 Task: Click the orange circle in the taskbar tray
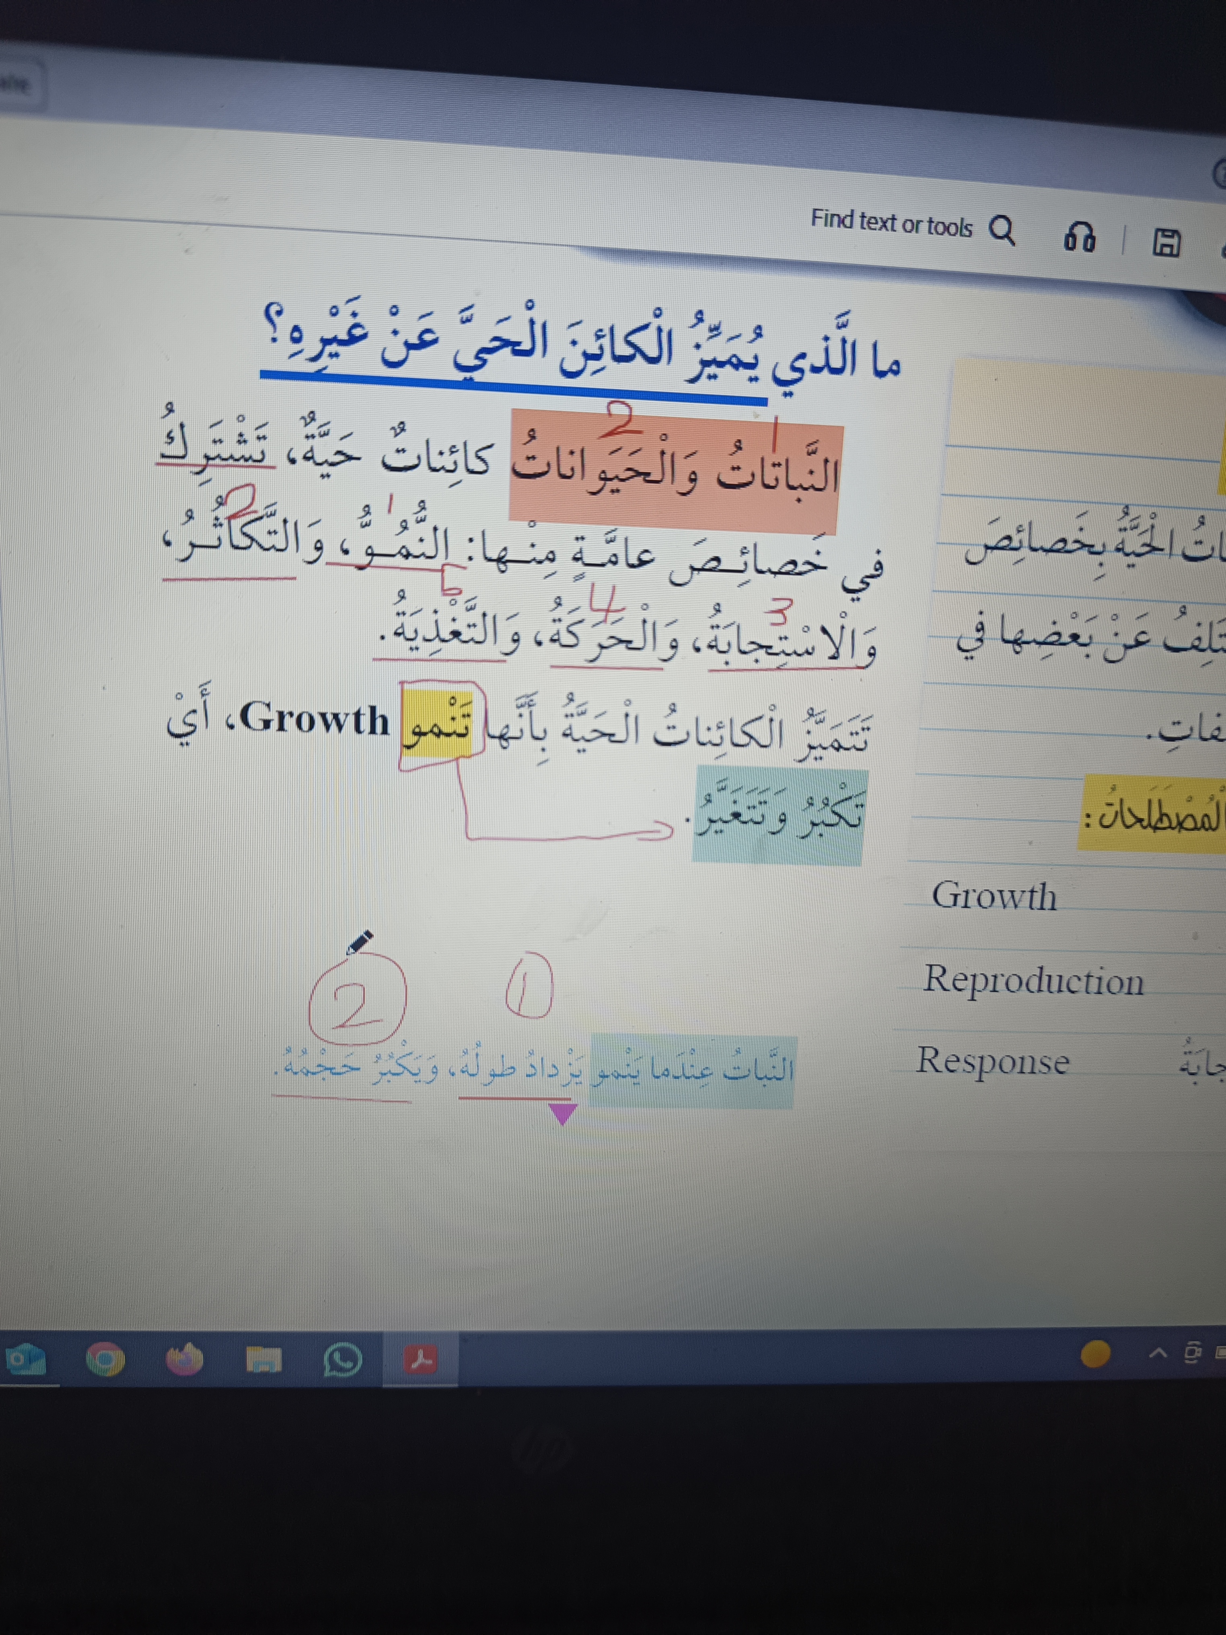coord(1095,1353)
